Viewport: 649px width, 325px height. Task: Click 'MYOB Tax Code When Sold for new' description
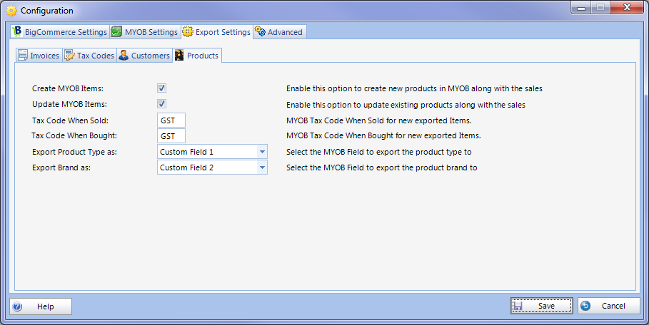[379, 120]
